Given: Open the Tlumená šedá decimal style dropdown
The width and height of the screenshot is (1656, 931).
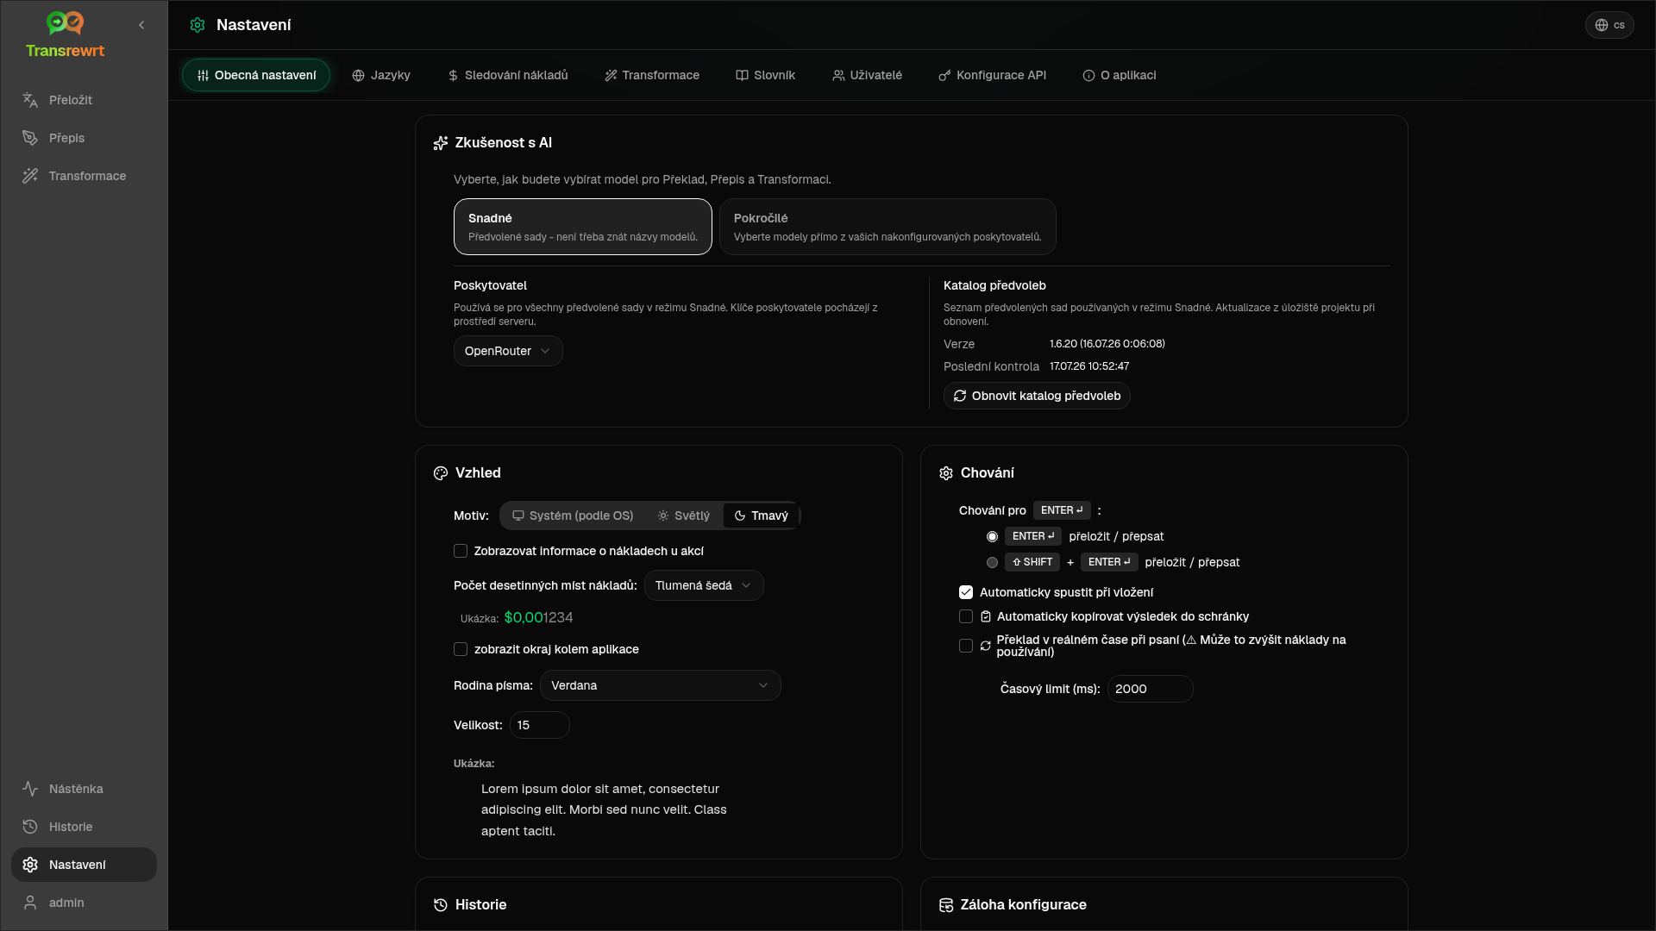Looking at the screenshot, I should point(704,585).
